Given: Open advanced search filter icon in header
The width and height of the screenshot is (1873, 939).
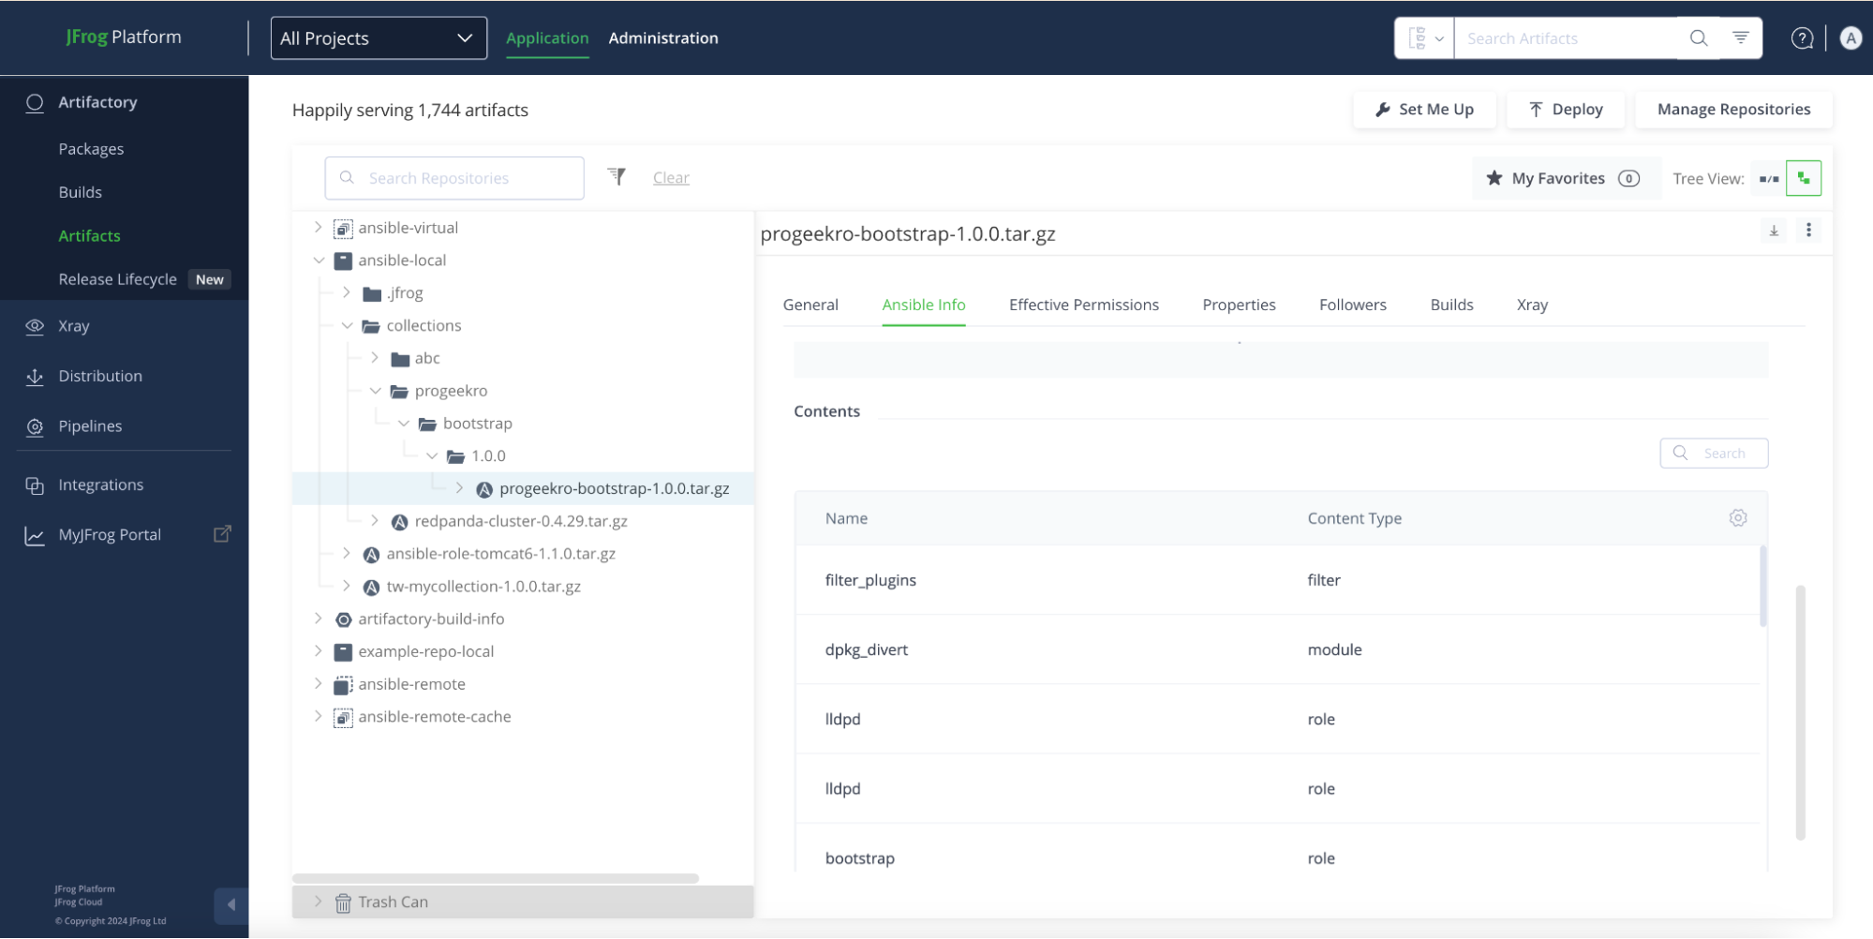Looking at the screenshot, I should coord(1740,38).
